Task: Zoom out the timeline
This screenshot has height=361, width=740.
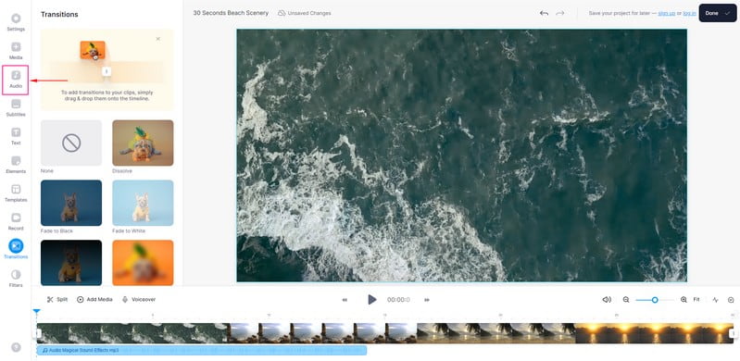Action: (x=626, y=300)
